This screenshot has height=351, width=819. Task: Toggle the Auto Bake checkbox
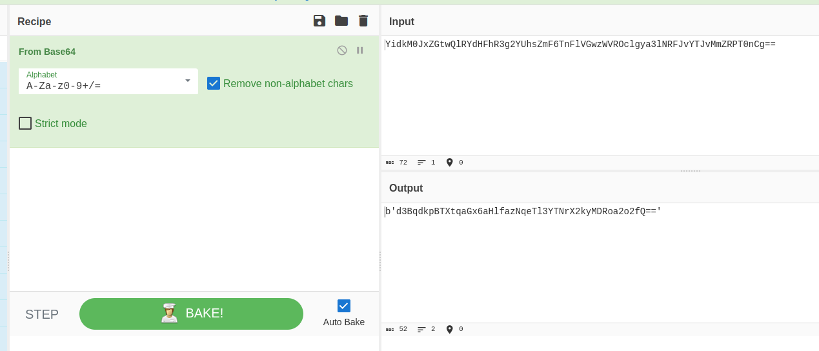tap(344, 306)
